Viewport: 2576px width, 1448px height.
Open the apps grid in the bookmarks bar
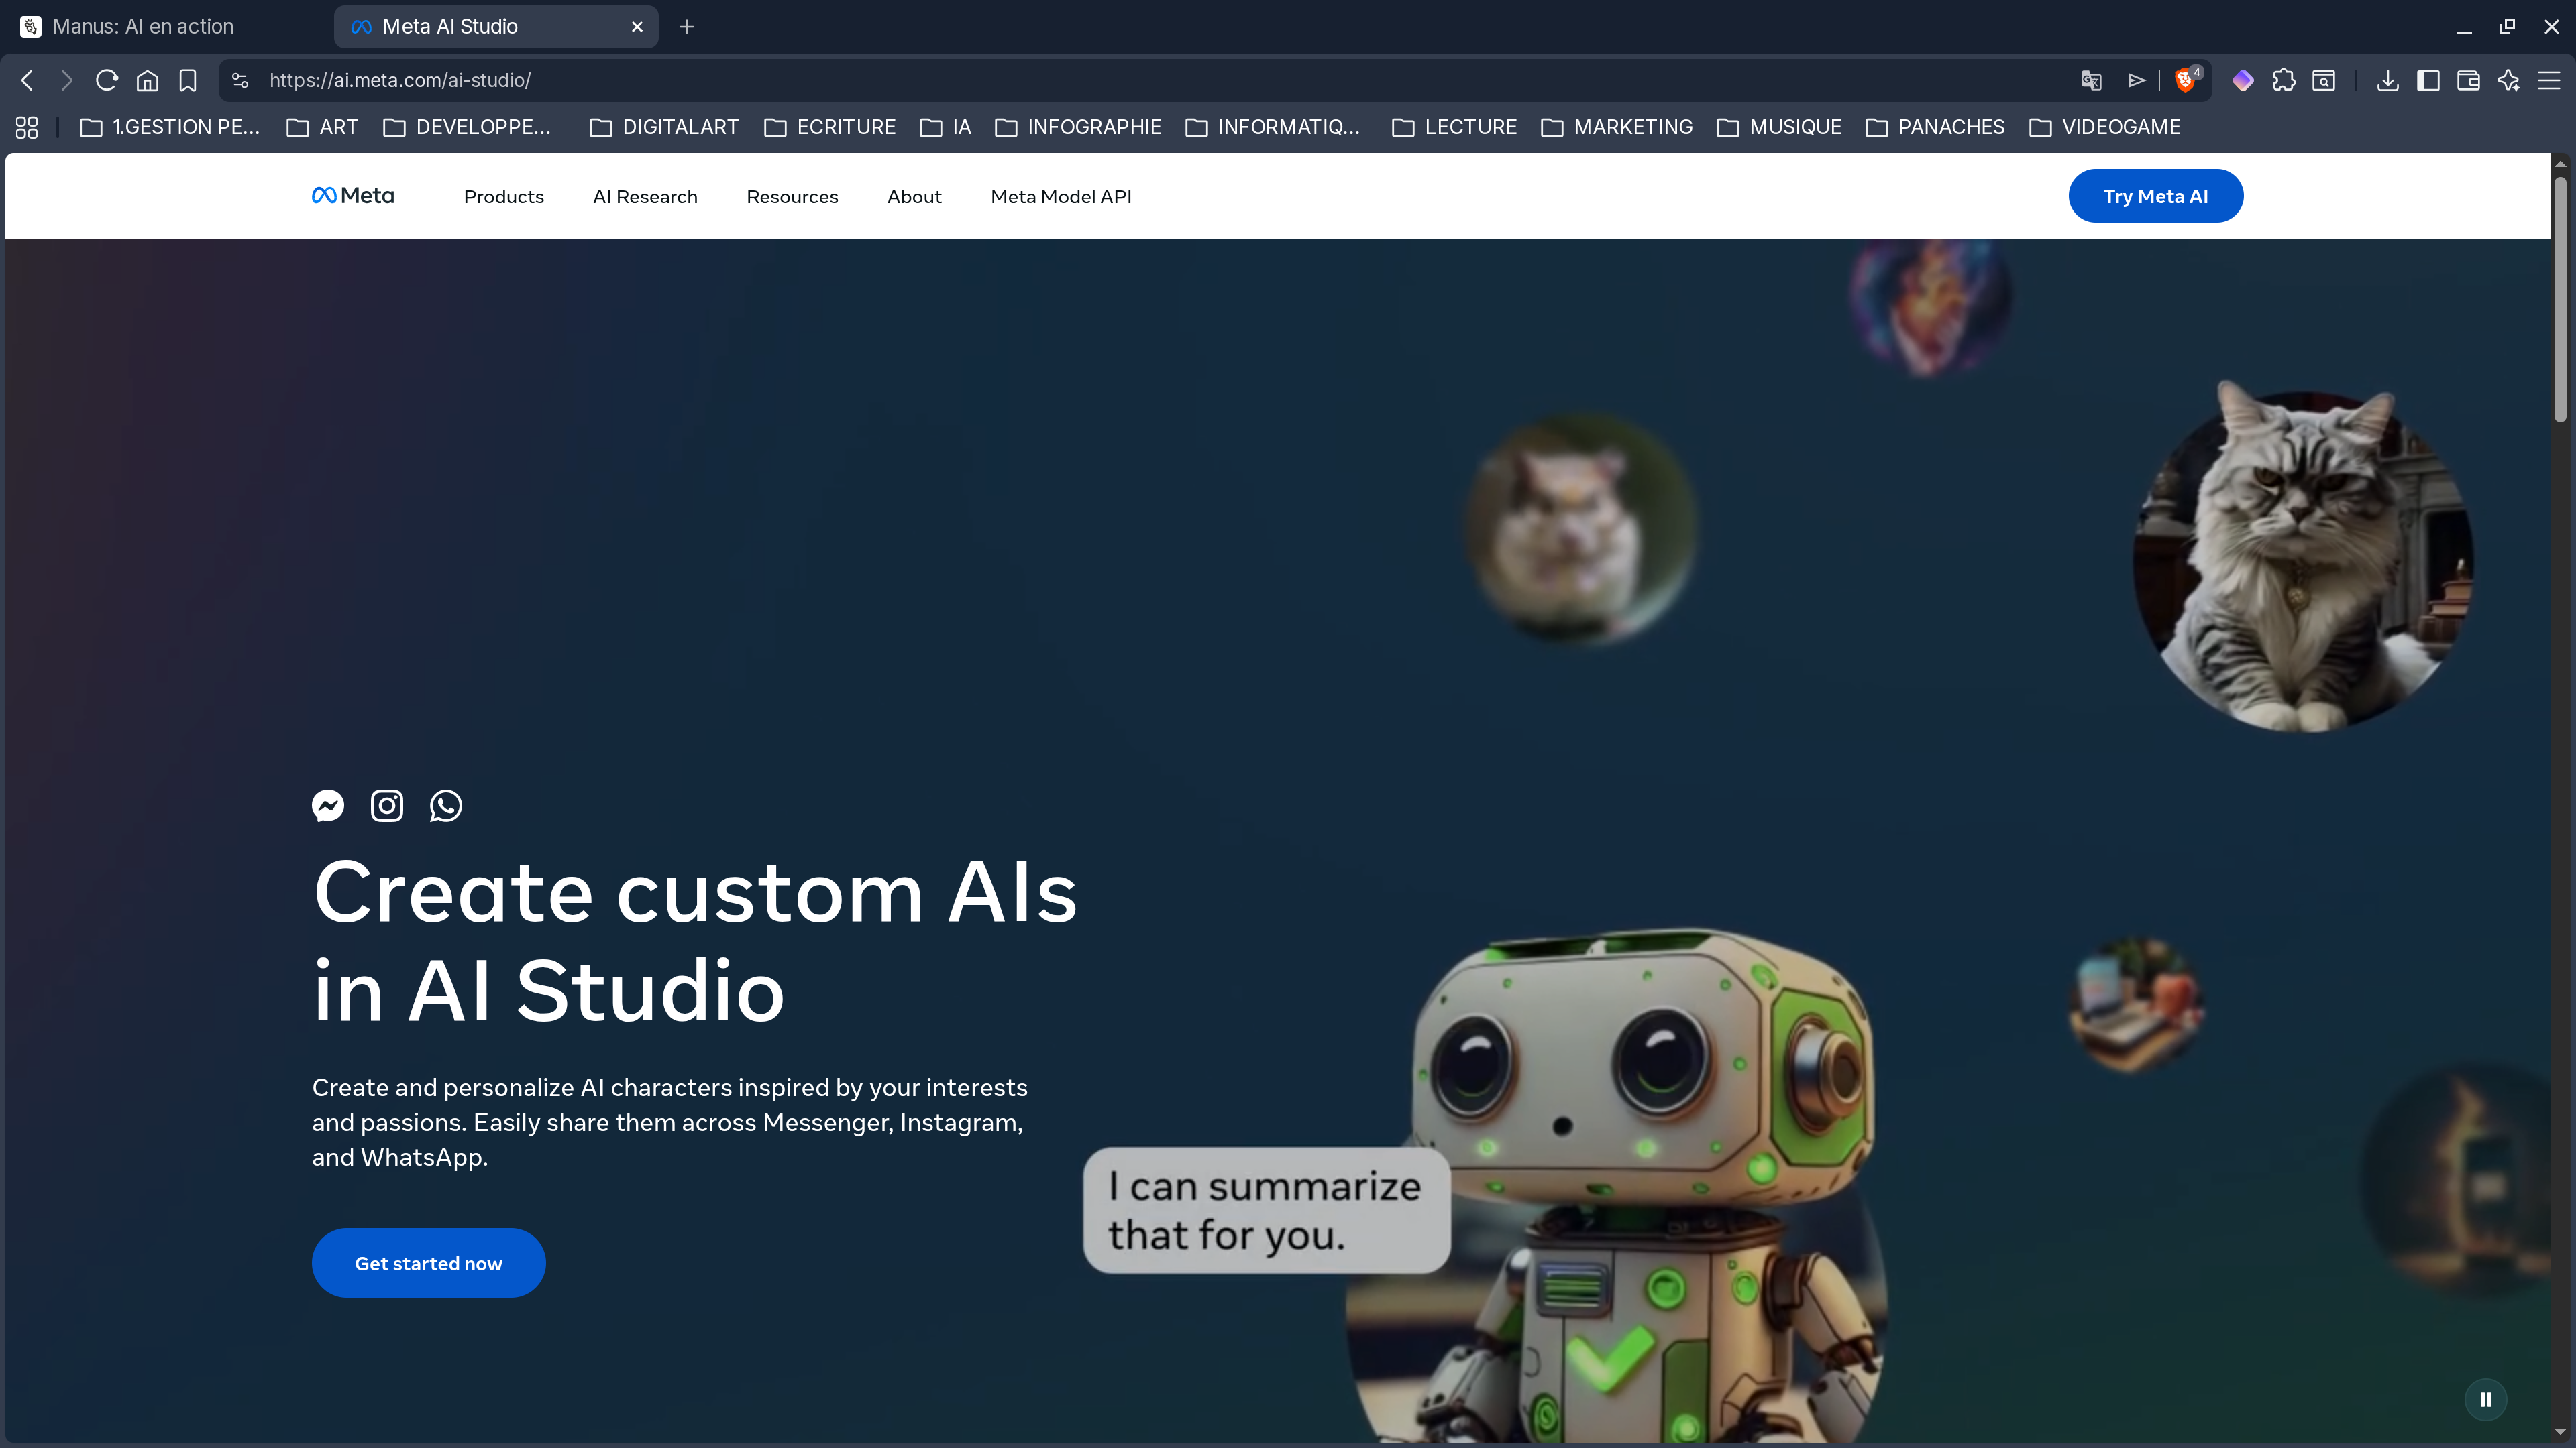click(x=27, y=127)
